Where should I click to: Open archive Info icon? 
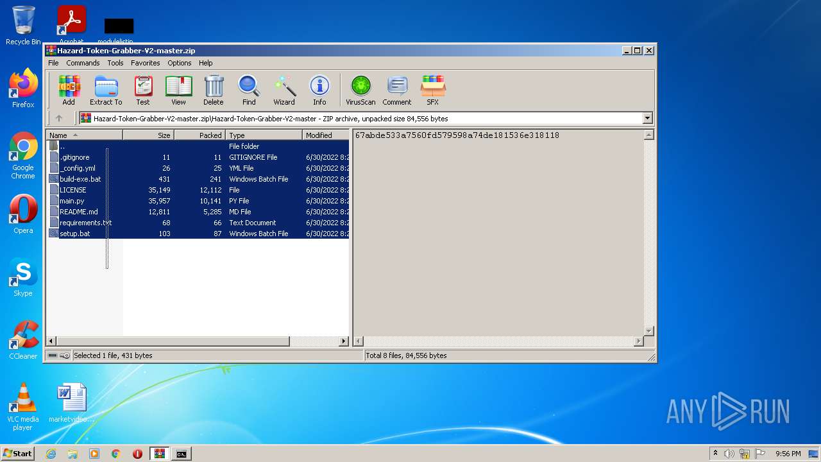pos(319,90)
